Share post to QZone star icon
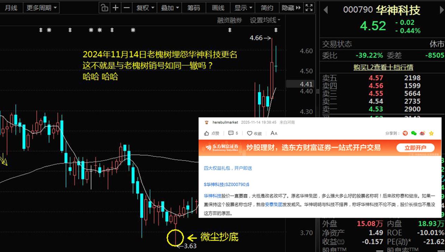Viewport: 445px width, 252px height. click(x=431, y=133)
